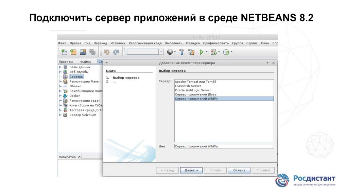Click the Отмена button
The height and width of the screenshot is (195, 348).
coord(239,171)
